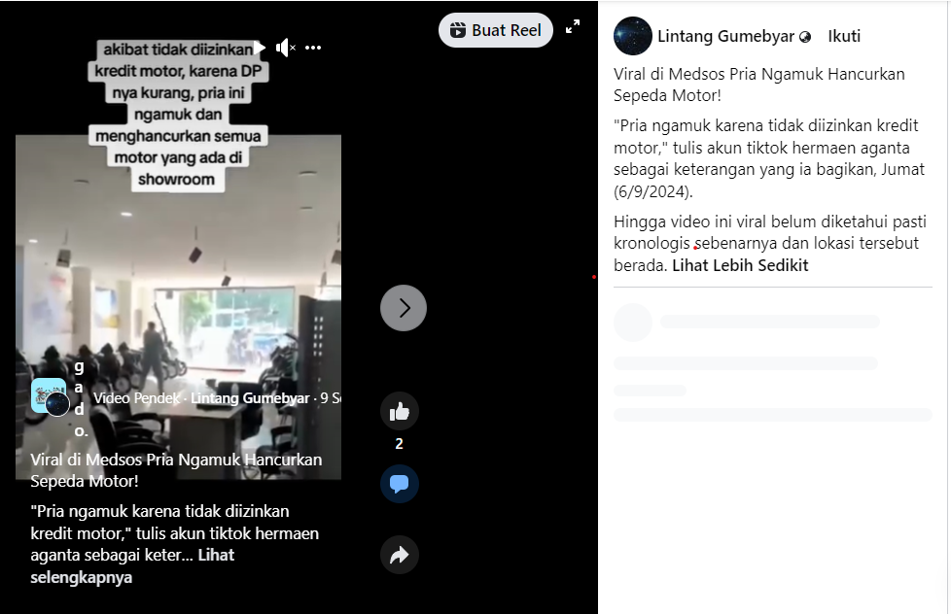Play the reel video

coord(260,48)
